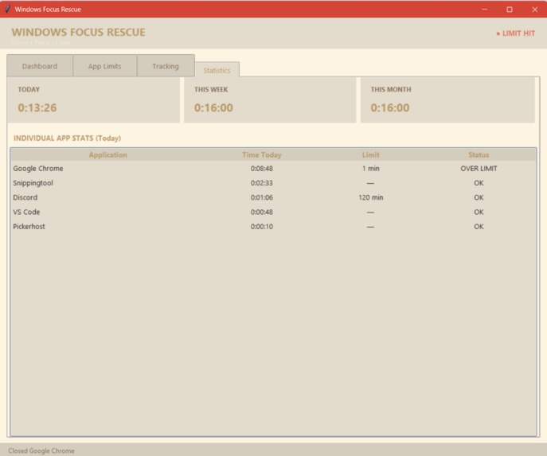Click Chrome's time 0:08:48
Image resolution: width=547 pixels, height=456 pixels.
coord(262,169)
